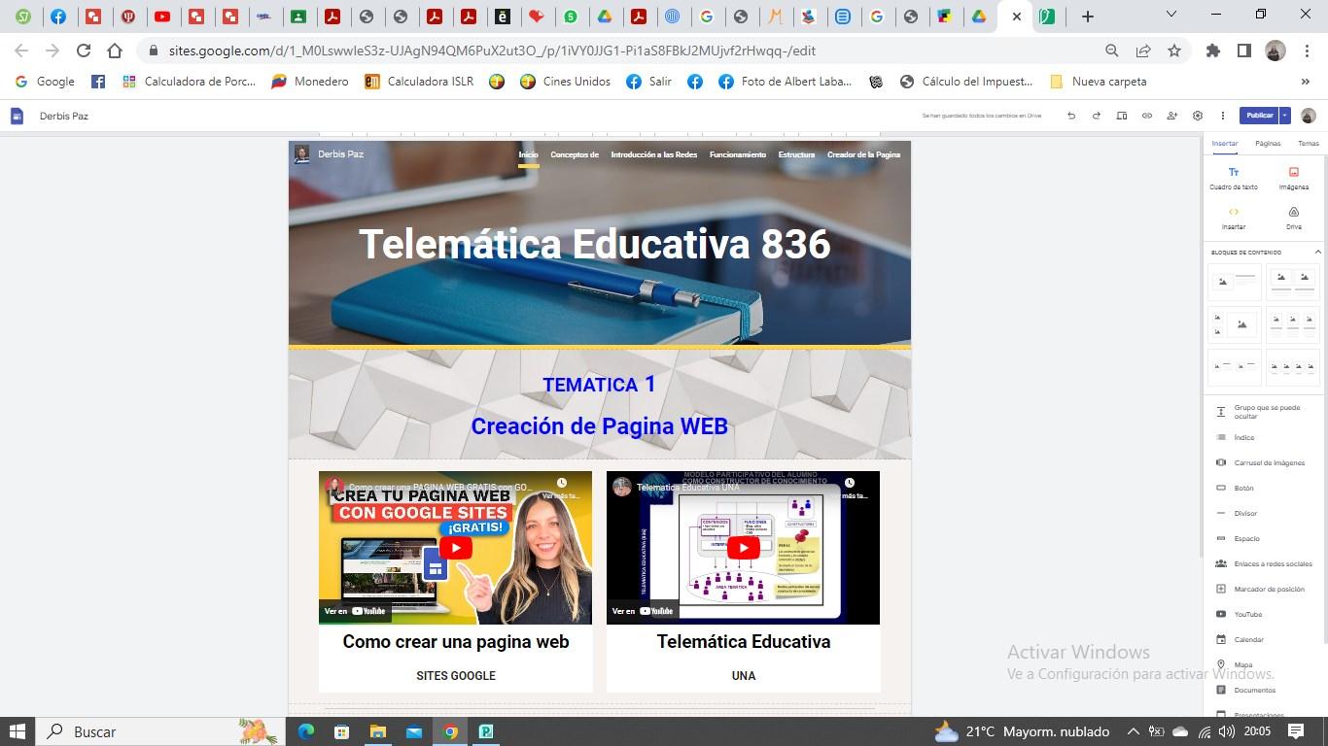Add a Marcador de posición
Image resolution: width=1328 pixels, height=746 pixels.
[1262, 589]
